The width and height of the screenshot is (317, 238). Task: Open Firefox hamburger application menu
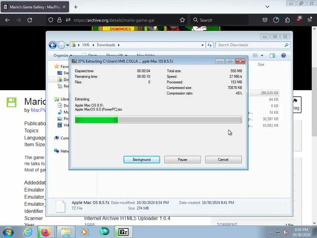click(310, 20)
